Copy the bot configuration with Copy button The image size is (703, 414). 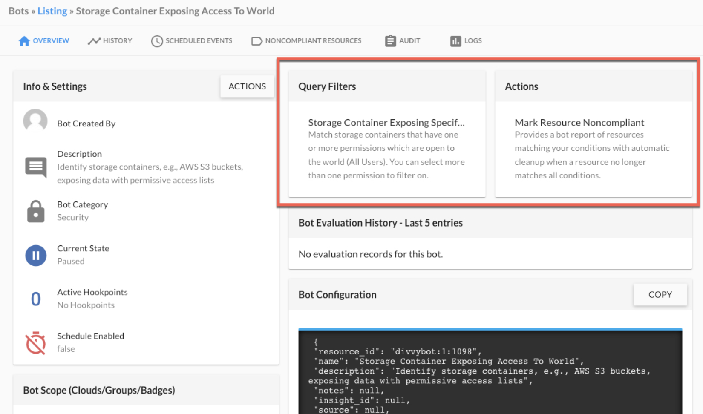coord(660,295)
